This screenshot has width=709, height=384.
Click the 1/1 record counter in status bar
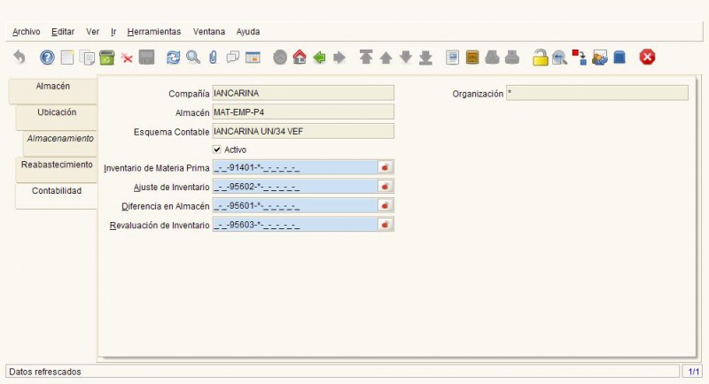click(693, 372)
